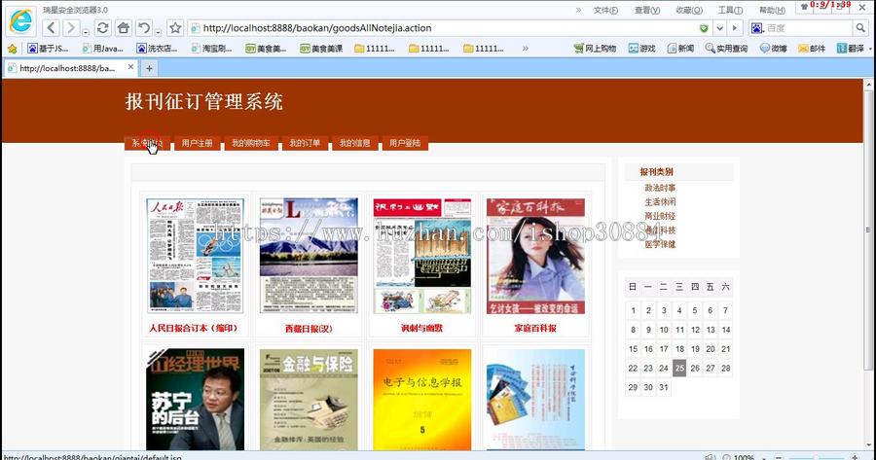Open the browser home page icon
Viewport: 876px width, 460px height.
point(124,28)
